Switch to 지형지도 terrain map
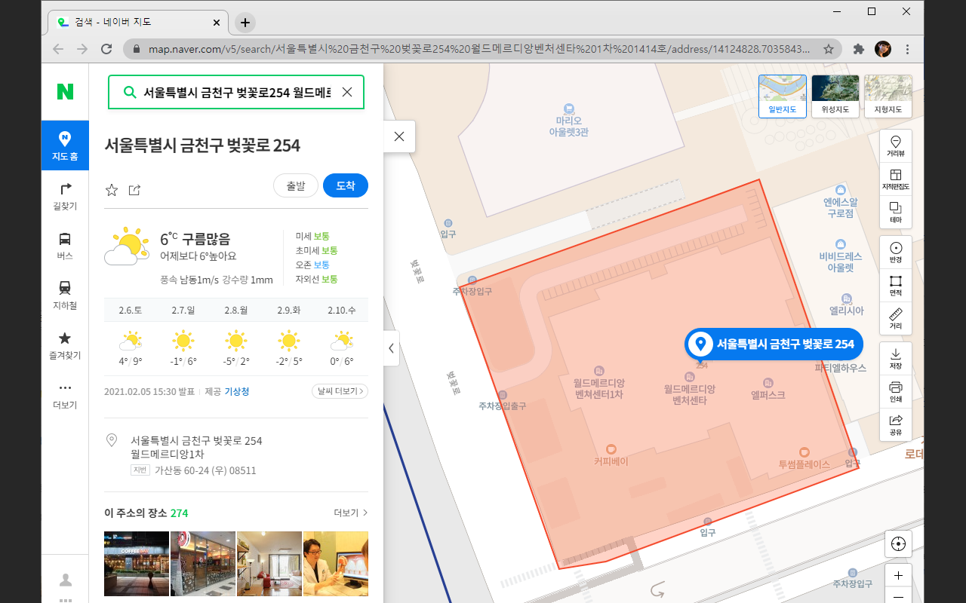This screenshot has width=966, height=603. tap(888, 96)
